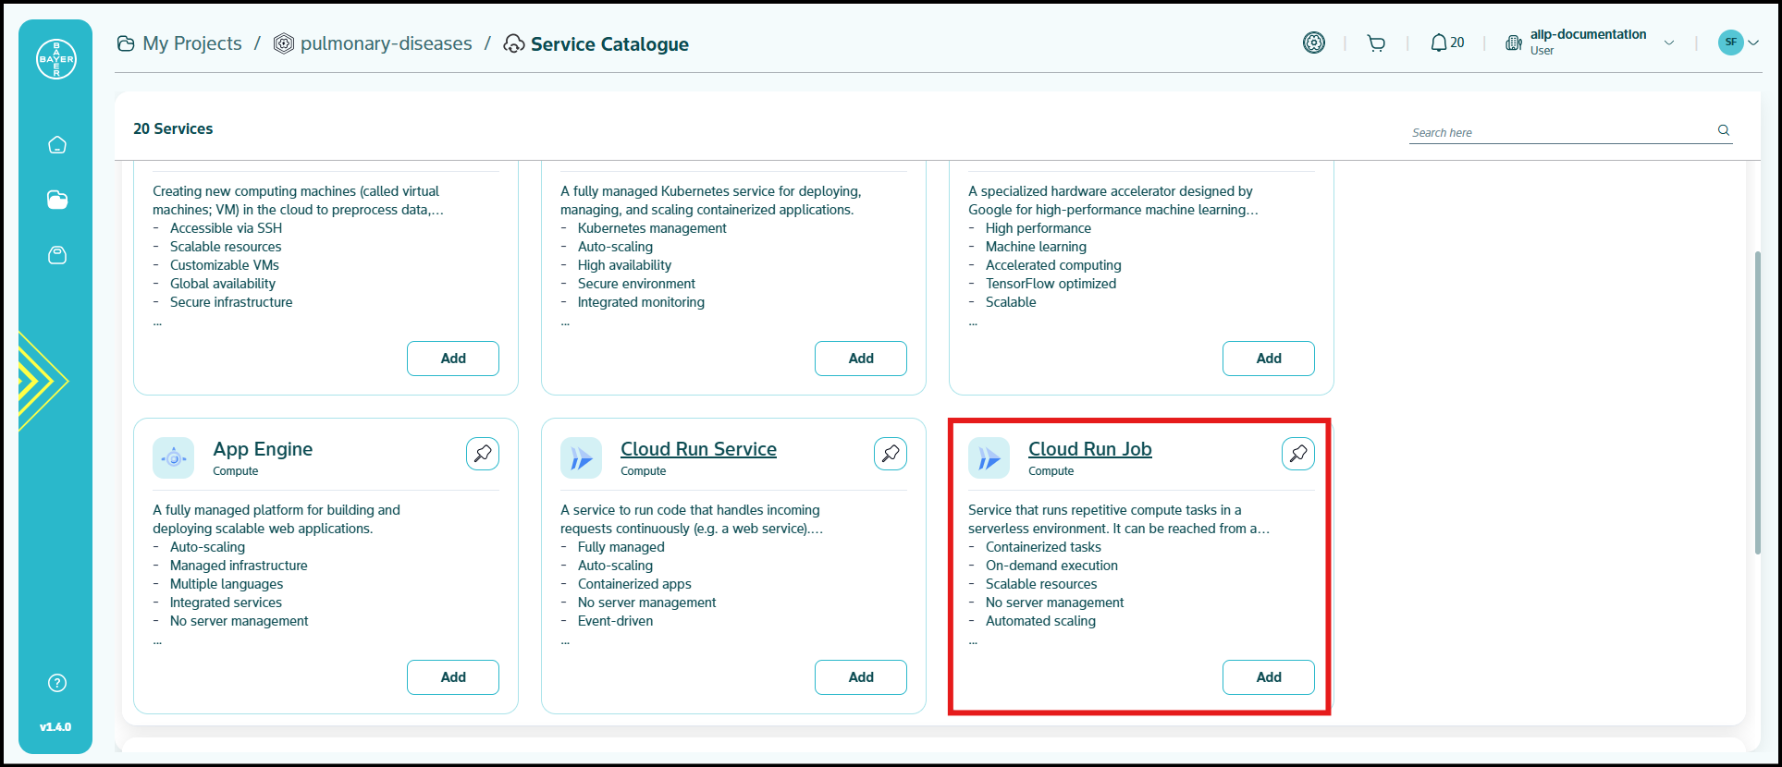Add the Cloud Run Job service
This screenshot has width=1782, height=767.
(1268, 677)
